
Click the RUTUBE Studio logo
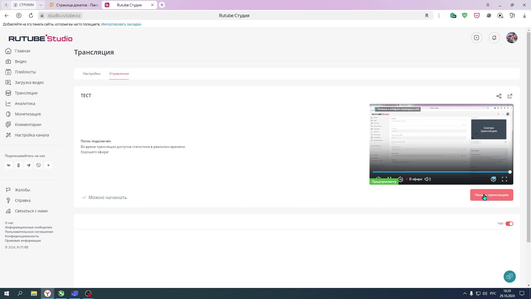[x=40, y=38]
